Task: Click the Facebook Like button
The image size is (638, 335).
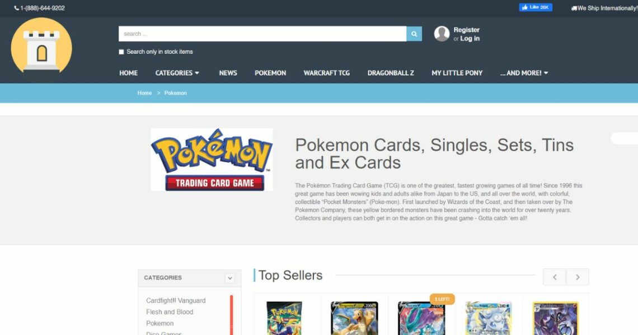Action: tap(536, 7)
